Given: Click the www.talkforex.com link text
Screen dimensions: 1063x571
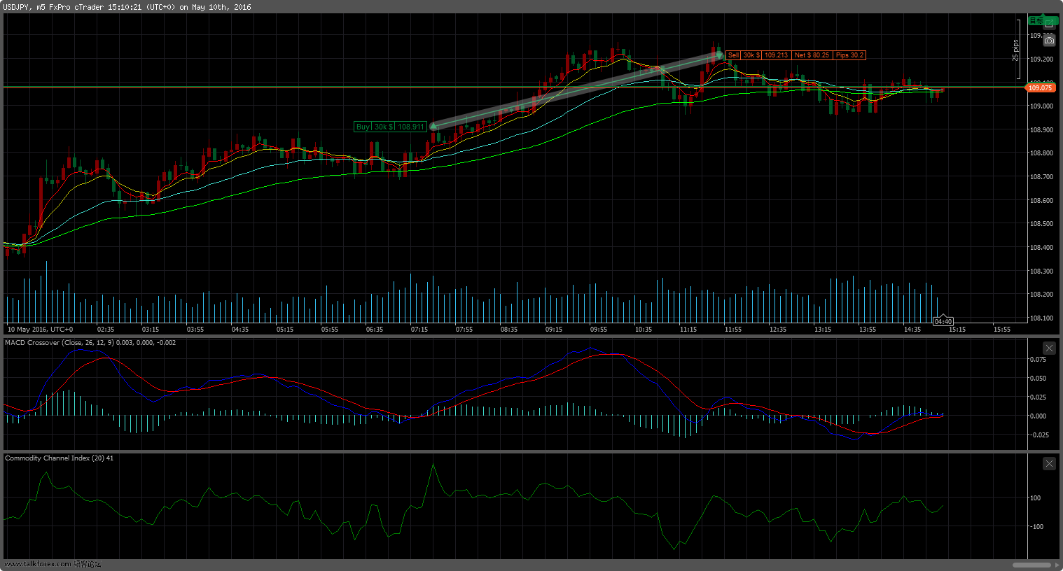Looking at the screenshot, I should click(38, 564).
